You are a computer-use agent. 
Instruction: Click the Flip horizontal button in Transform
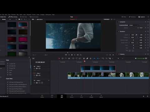click(x=129, y=51)
